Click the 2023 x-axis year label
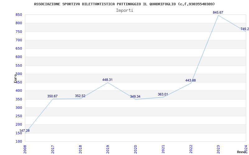Screen dimensions: 249x155 coord(218,149)
